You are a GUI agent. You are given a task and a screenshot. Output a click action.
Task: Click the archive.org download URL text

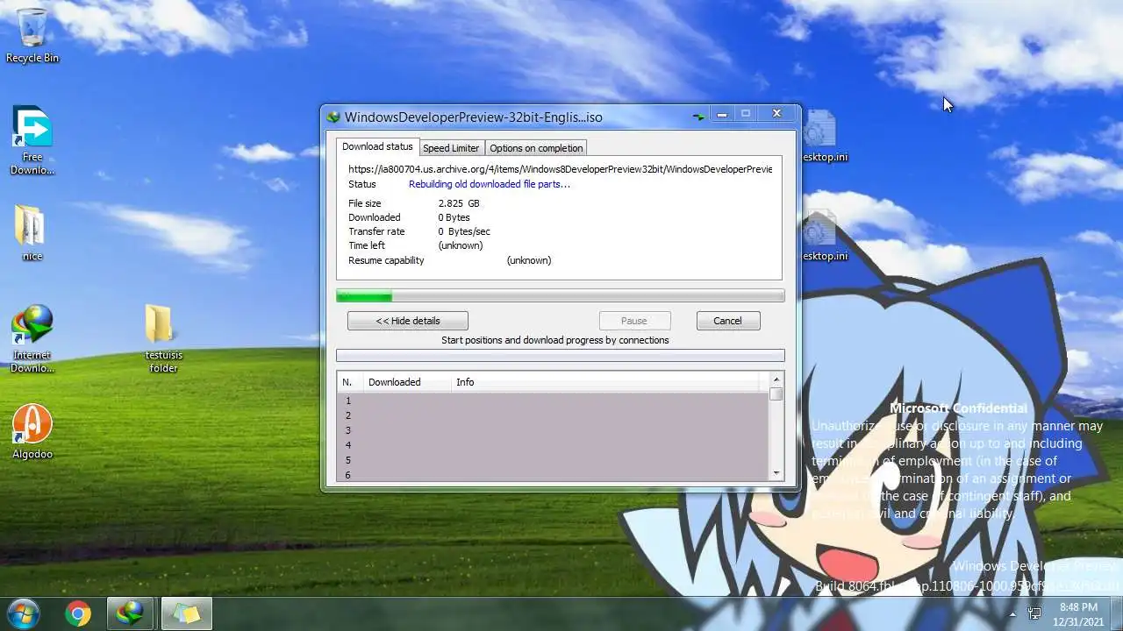[x=560, y=169]
